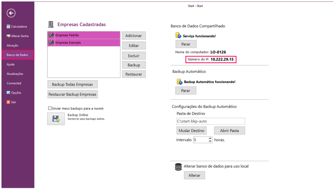Click the Backup Online floppy disk icon
The image size is (336, 189).
tap(56, 119)
